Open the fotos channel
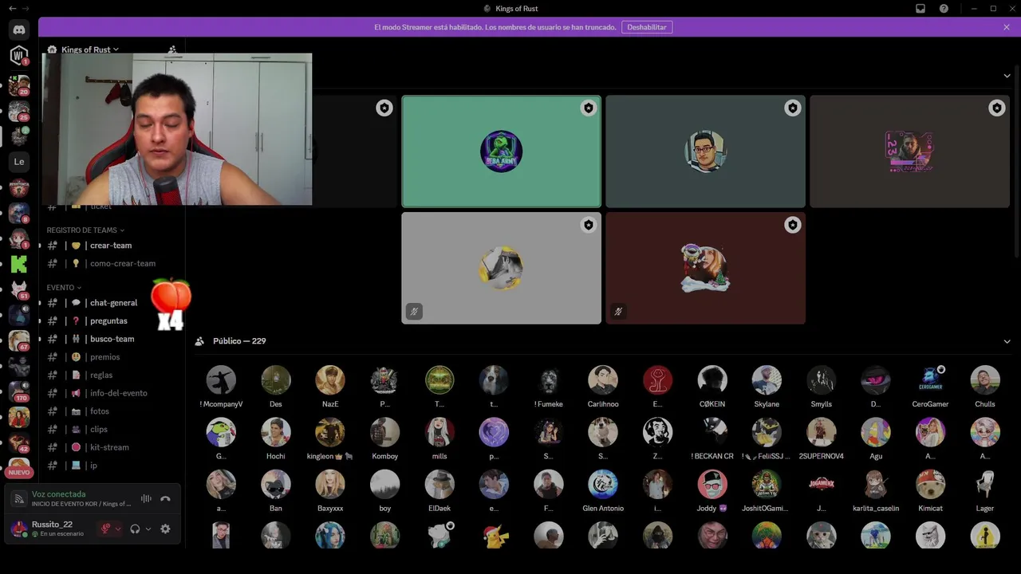The image size is (1021, 574). click(112, 411)
